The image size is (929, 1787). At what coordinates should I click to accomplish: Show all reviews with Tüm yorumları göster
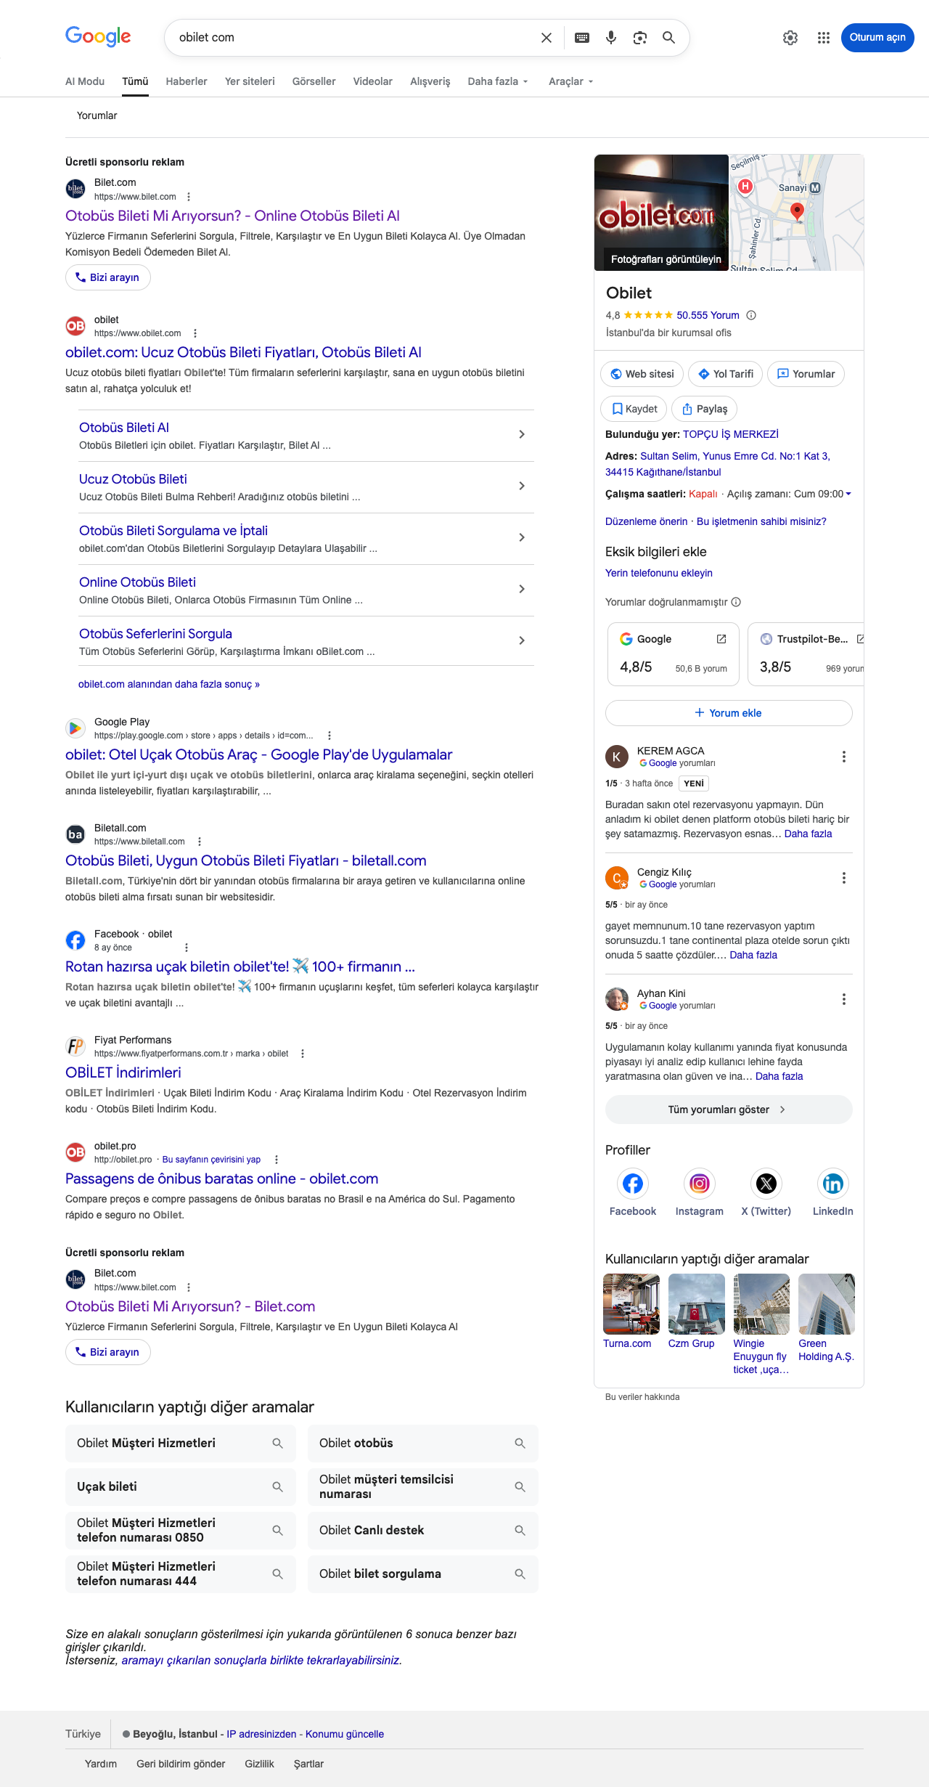coord(729,1110)
